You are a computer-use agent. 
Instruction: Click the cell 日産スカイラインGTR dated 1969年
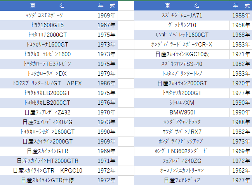pos(47,151)
